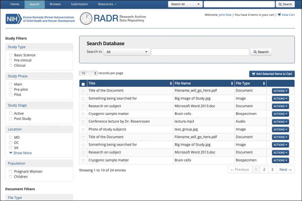Select the checkbox for the Brain cells row
This screenshot has height=201, width=302.
coord(83,114)
